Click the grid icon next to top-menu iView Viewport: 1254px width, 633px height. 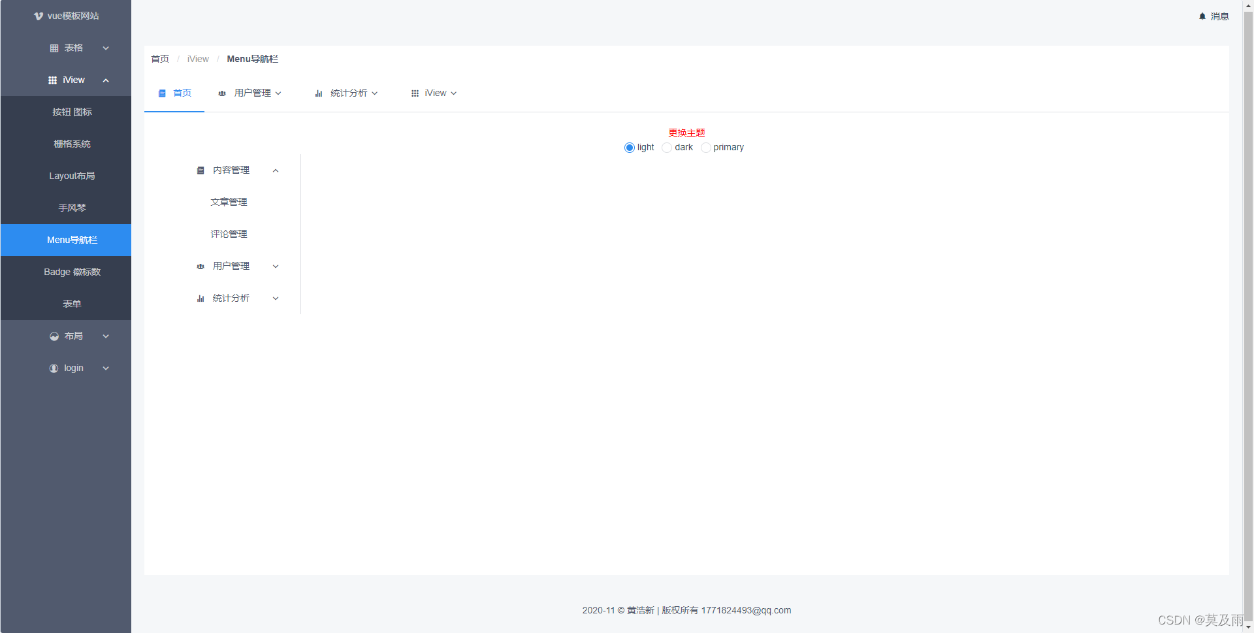415,93
